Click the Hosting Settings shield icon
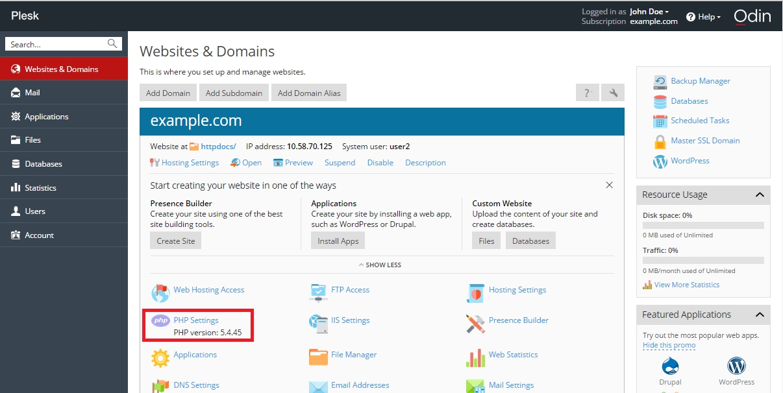Image resolution: width=783 pixels, height=393 pixels. coord(475,293)
